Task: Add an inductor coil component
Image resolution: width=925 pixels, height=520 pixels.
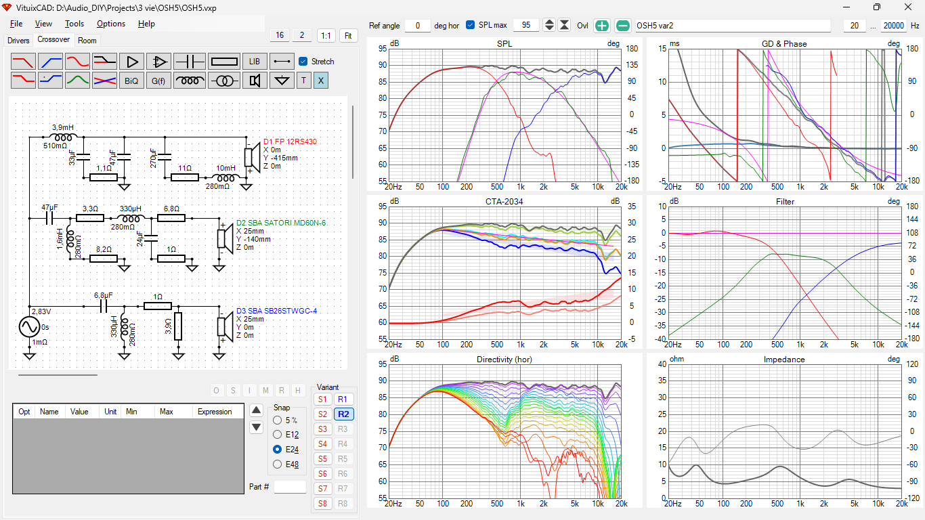Action: tap(190, 81)
